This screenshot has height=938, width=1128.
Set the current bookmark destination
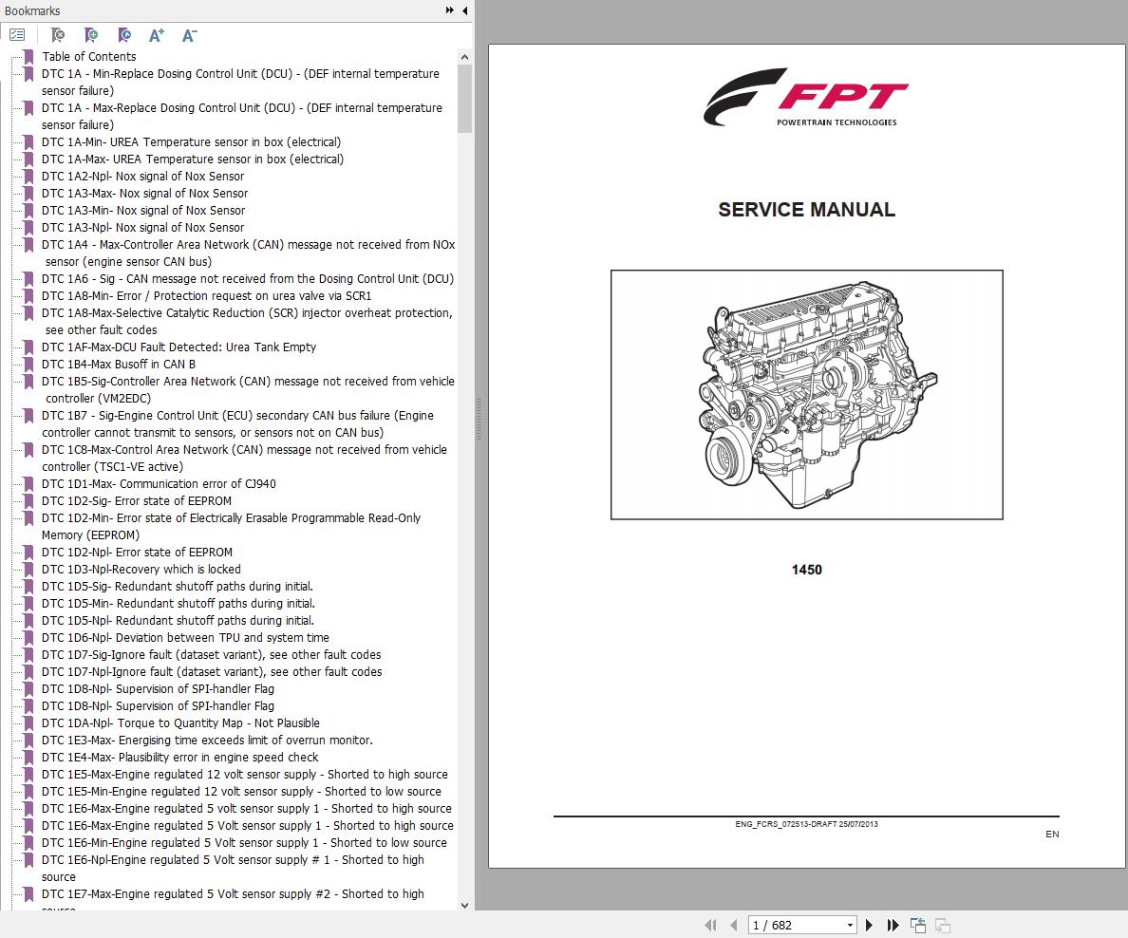(x=123, y=35)
